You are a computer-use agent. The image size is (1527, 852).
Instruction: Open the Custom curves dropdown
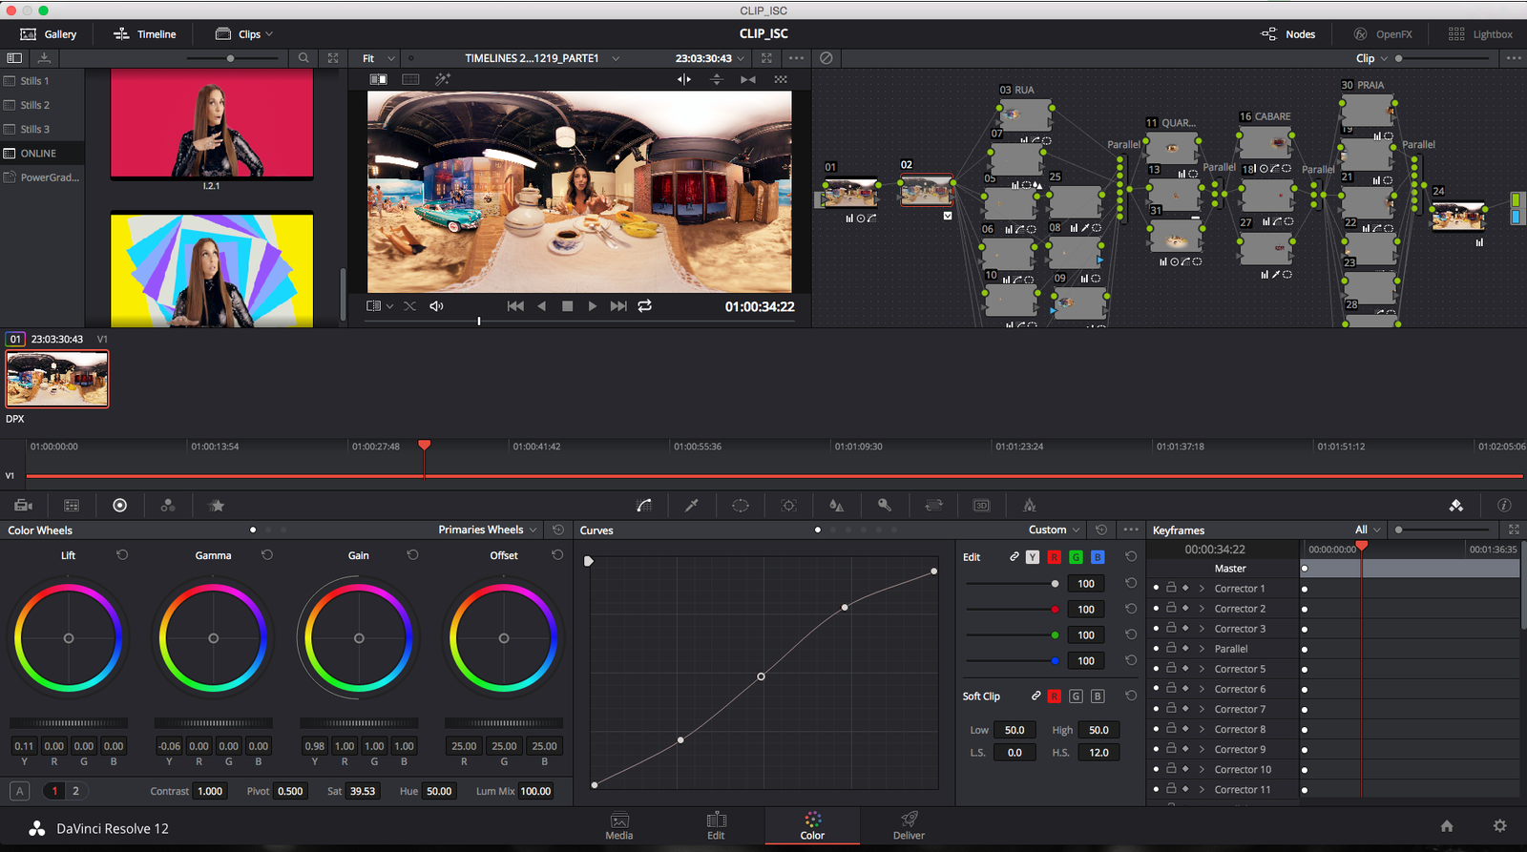pyautogui.click(x=1055, y=530)
